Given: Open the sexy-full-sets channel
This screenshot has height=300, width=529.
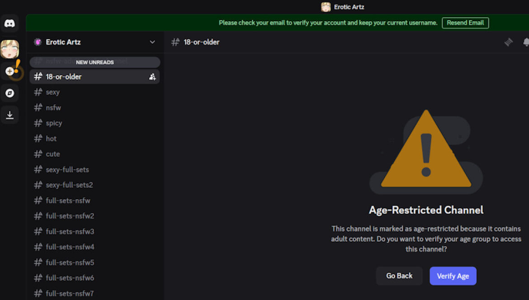Looking at the screenshot, I should tap(95, 170).
